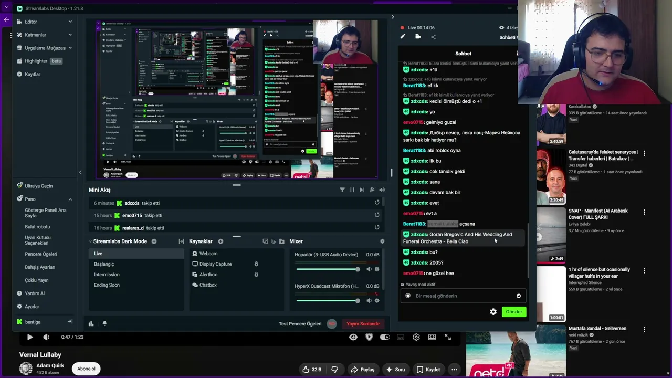
Task: Collapse the chat panel arrow above the Live timer
Action: pos(392,17)
